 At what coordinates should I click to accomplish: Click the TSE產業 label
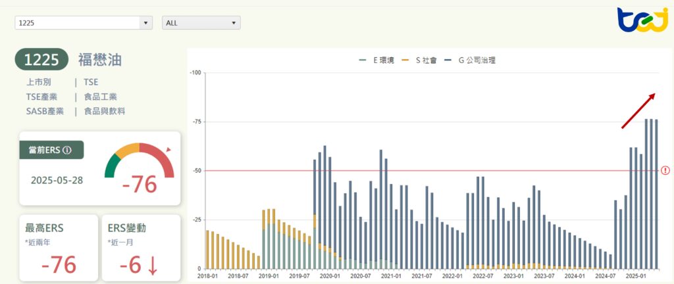[x=41, y=97]
